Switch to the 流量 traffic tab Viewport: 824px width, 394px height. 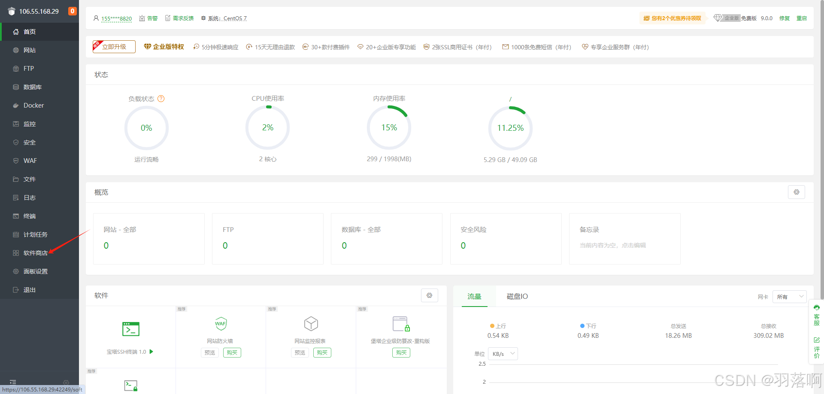coord(474,296)
